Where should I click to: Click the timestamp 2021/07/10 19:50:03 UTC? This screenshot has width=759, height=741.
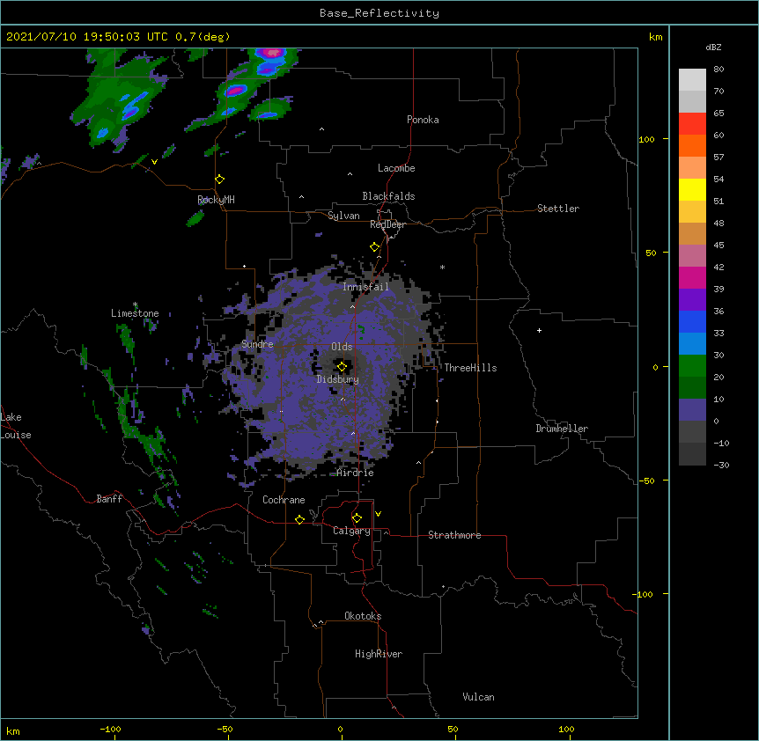click(87, 37)
